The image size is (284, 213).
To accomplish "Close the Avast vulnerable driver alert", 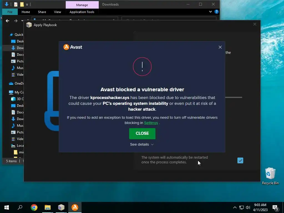I will (x=142, y=133).
